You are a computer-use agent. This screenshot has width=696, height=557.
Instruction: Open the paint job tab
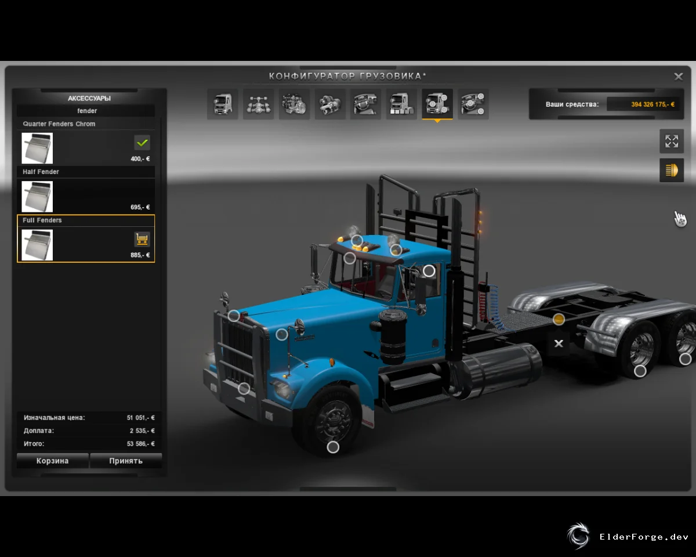click(x=402, y=104)
